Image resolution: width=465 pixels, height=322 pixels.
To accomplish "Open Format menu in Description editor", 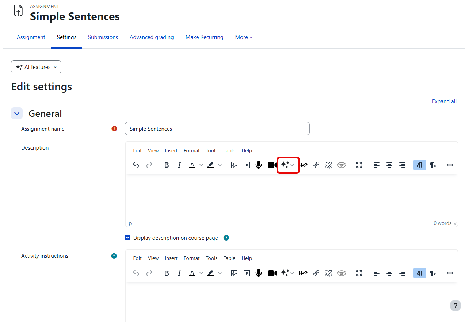I will 191,150.
